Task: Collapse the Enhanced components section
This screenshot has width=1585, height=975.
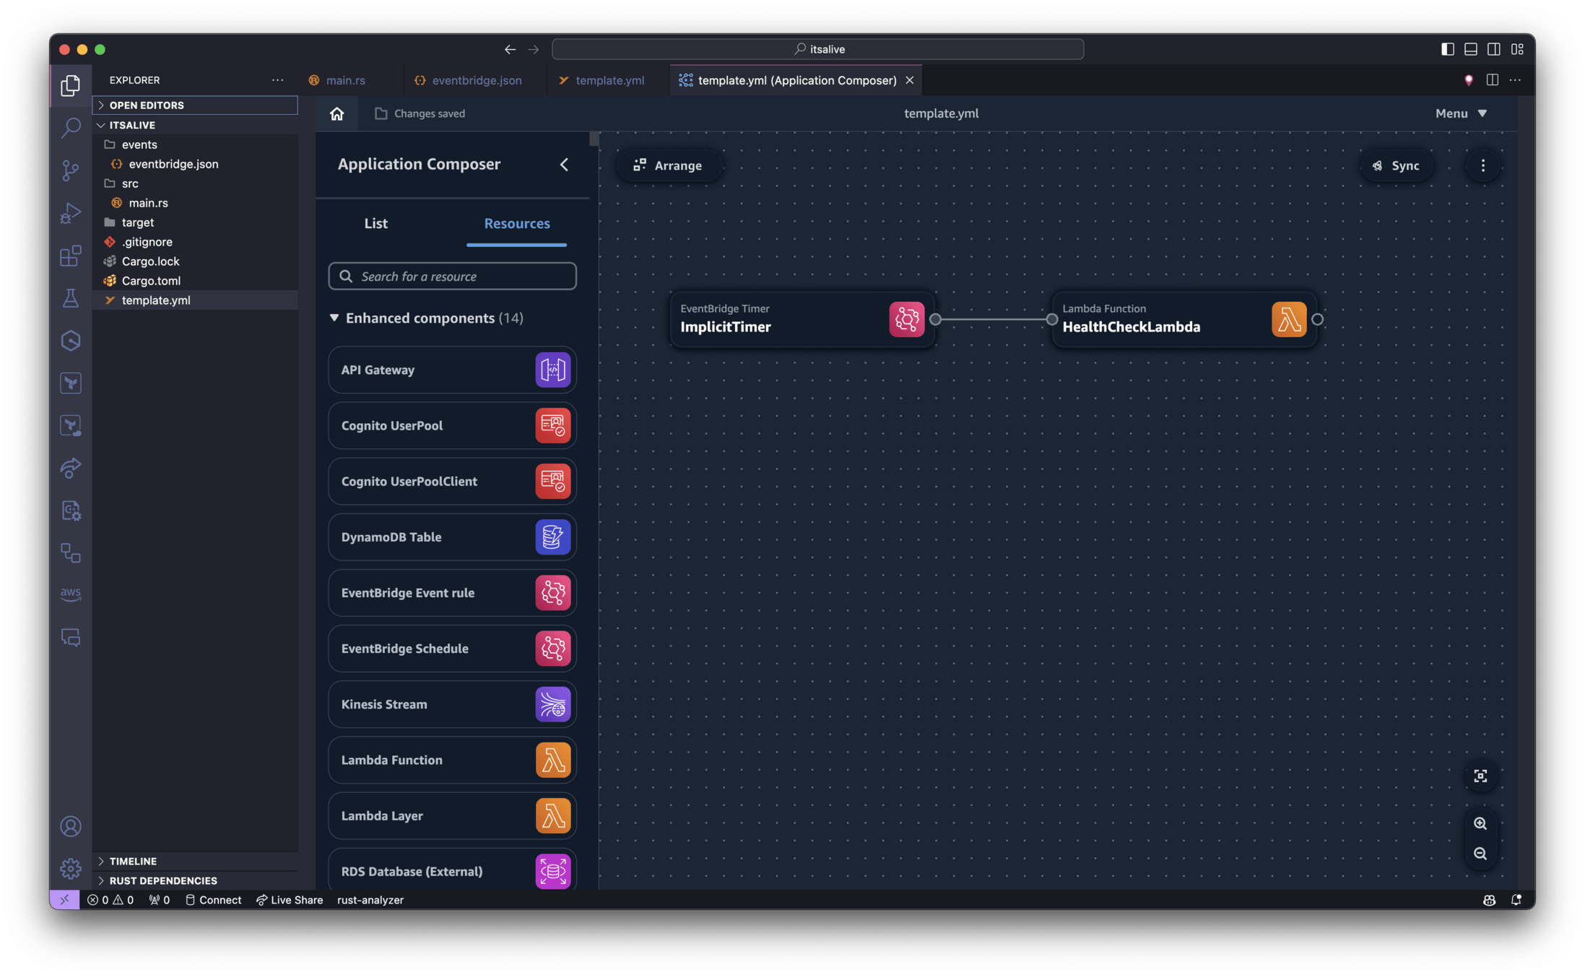Action: (334, 318)
